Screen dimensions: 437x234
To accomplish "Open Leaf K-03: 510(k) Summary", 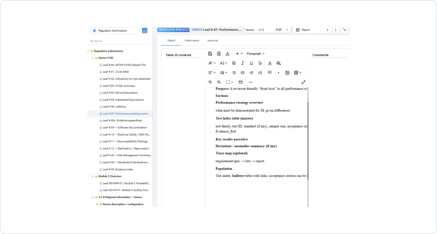I will coord(119,86).
